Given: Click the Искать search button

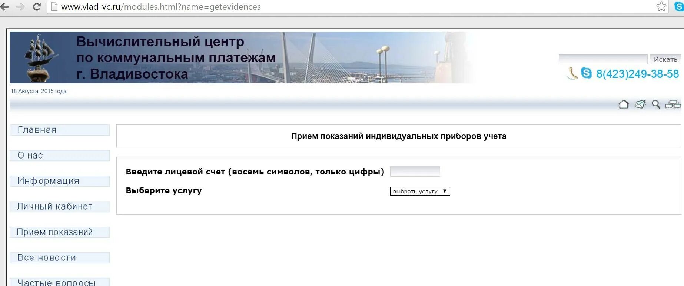Looking at the screenshot, I should 665,59.
